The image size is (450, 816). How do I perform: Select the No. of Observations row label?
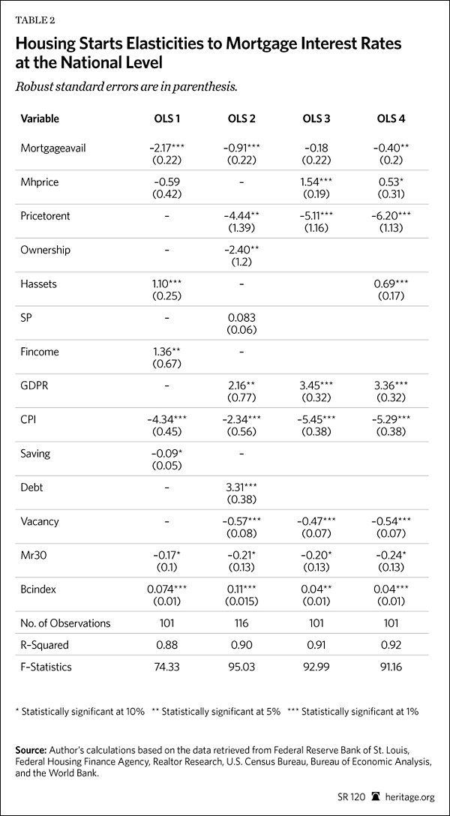(65, 622)
